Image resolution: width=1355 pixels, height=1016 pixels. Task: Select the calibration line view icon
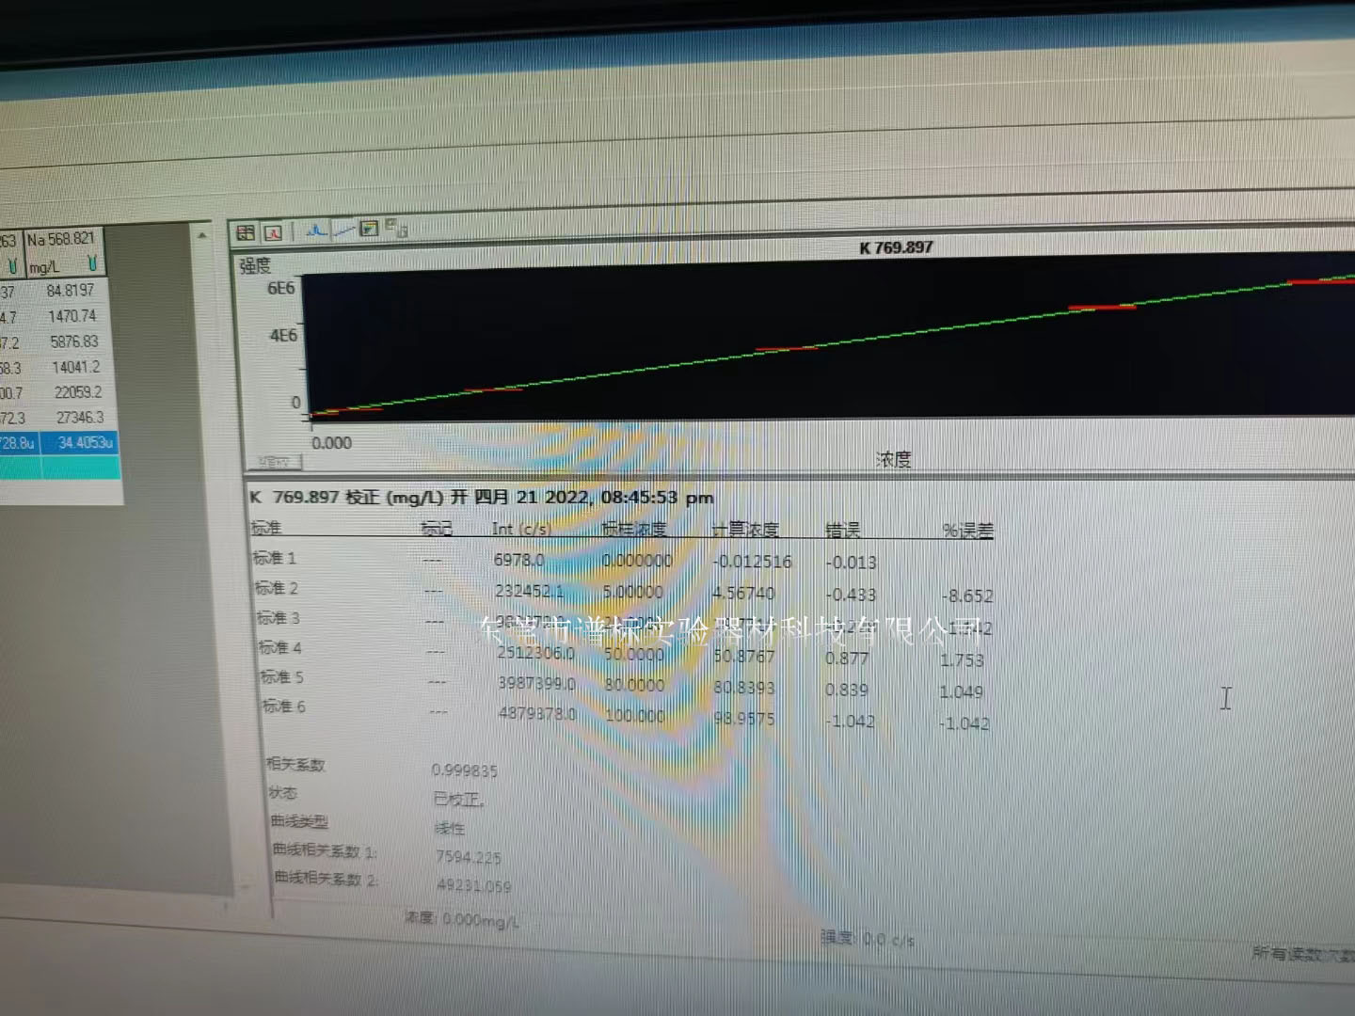[343, 229]
